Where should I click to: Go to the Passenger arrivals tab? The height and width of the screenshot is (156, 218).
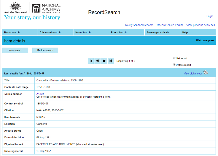(x=158, y=33)
